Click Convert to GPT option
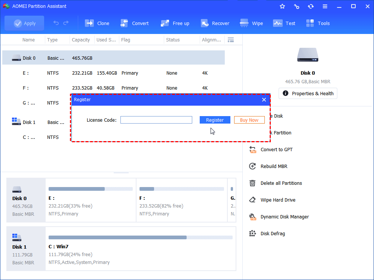 [276, 150]
